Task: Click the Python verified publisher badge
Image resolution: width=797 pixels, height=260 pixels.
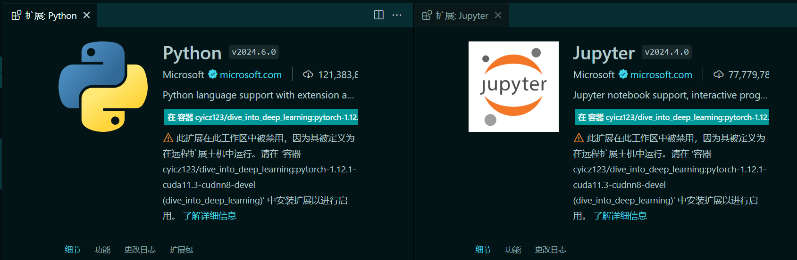Action: point(213,74)
